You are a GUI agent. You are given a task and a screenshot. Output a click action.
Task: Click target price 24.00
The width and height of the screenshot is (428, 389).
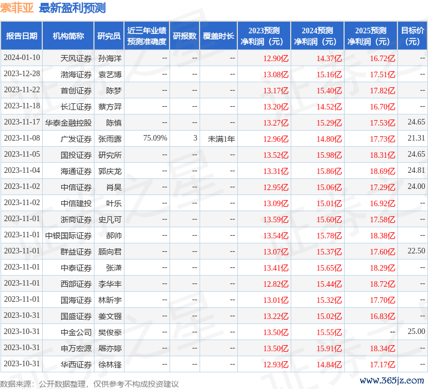click(x=416, y=187)
